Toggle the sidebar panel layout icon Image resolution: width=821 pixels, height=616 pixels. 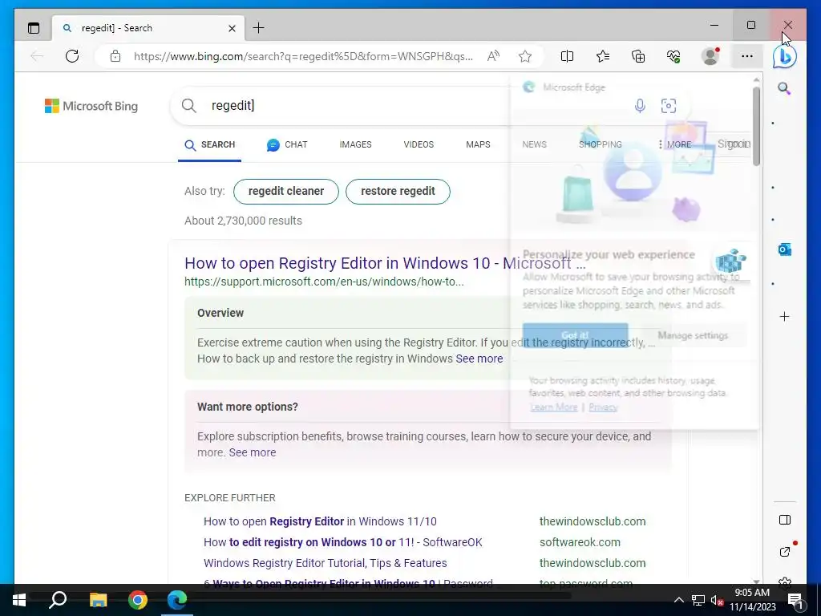784,520
